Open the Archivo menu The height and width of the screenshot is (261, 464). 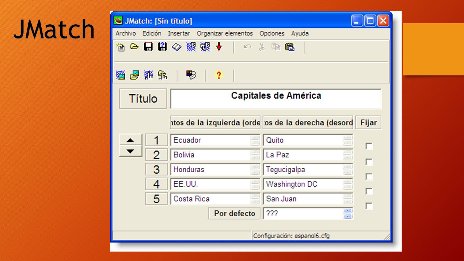(126, 33)
